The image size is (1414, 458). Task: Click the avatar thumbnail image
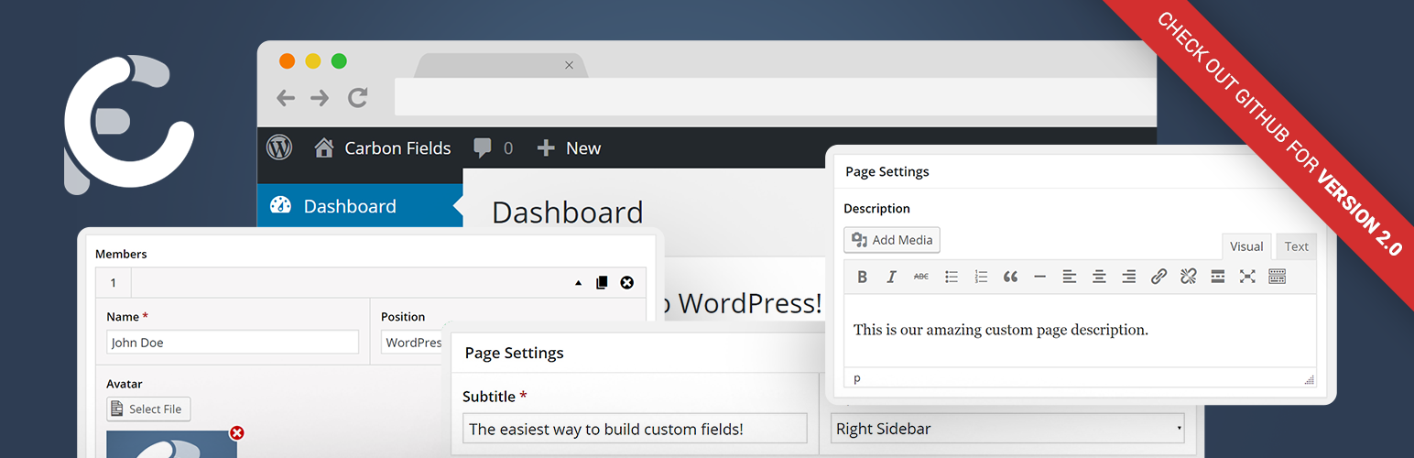(171, 444)
